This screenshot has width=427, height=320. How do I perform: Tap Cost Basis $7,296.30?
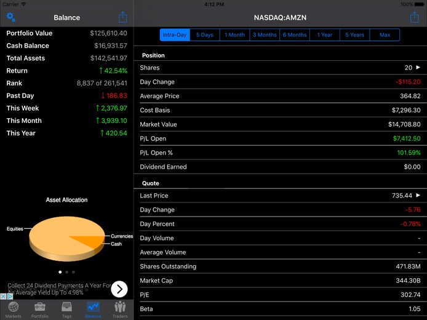coord(280,110)
